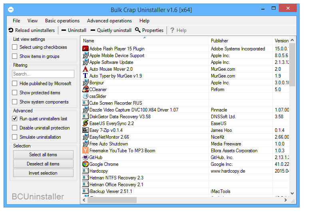Viewport: 314px width, 213px height.
Task: Click the GitHub octocat icon
Action: coord(85,157)
